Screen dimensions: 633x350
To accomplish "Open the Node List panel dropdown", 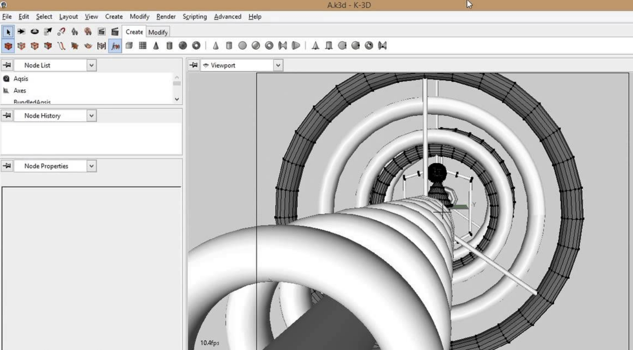I will 91,65.
